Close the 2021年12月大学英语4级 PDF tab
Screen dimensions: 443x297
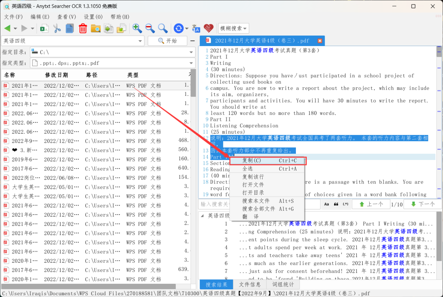click(320, 41)
